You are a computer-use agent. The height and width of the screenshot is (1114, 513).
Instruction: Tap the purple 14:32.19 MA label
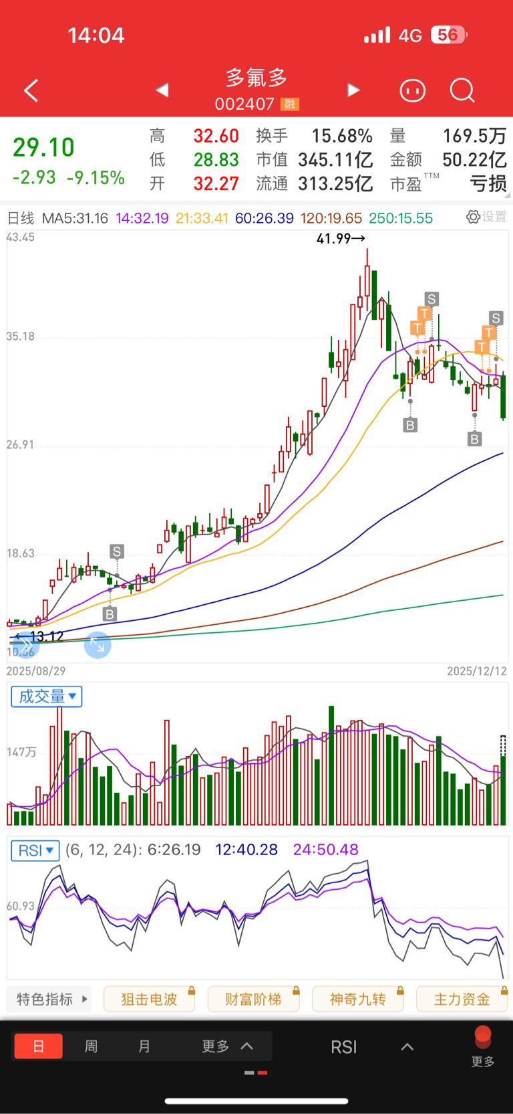pos(142,218)
